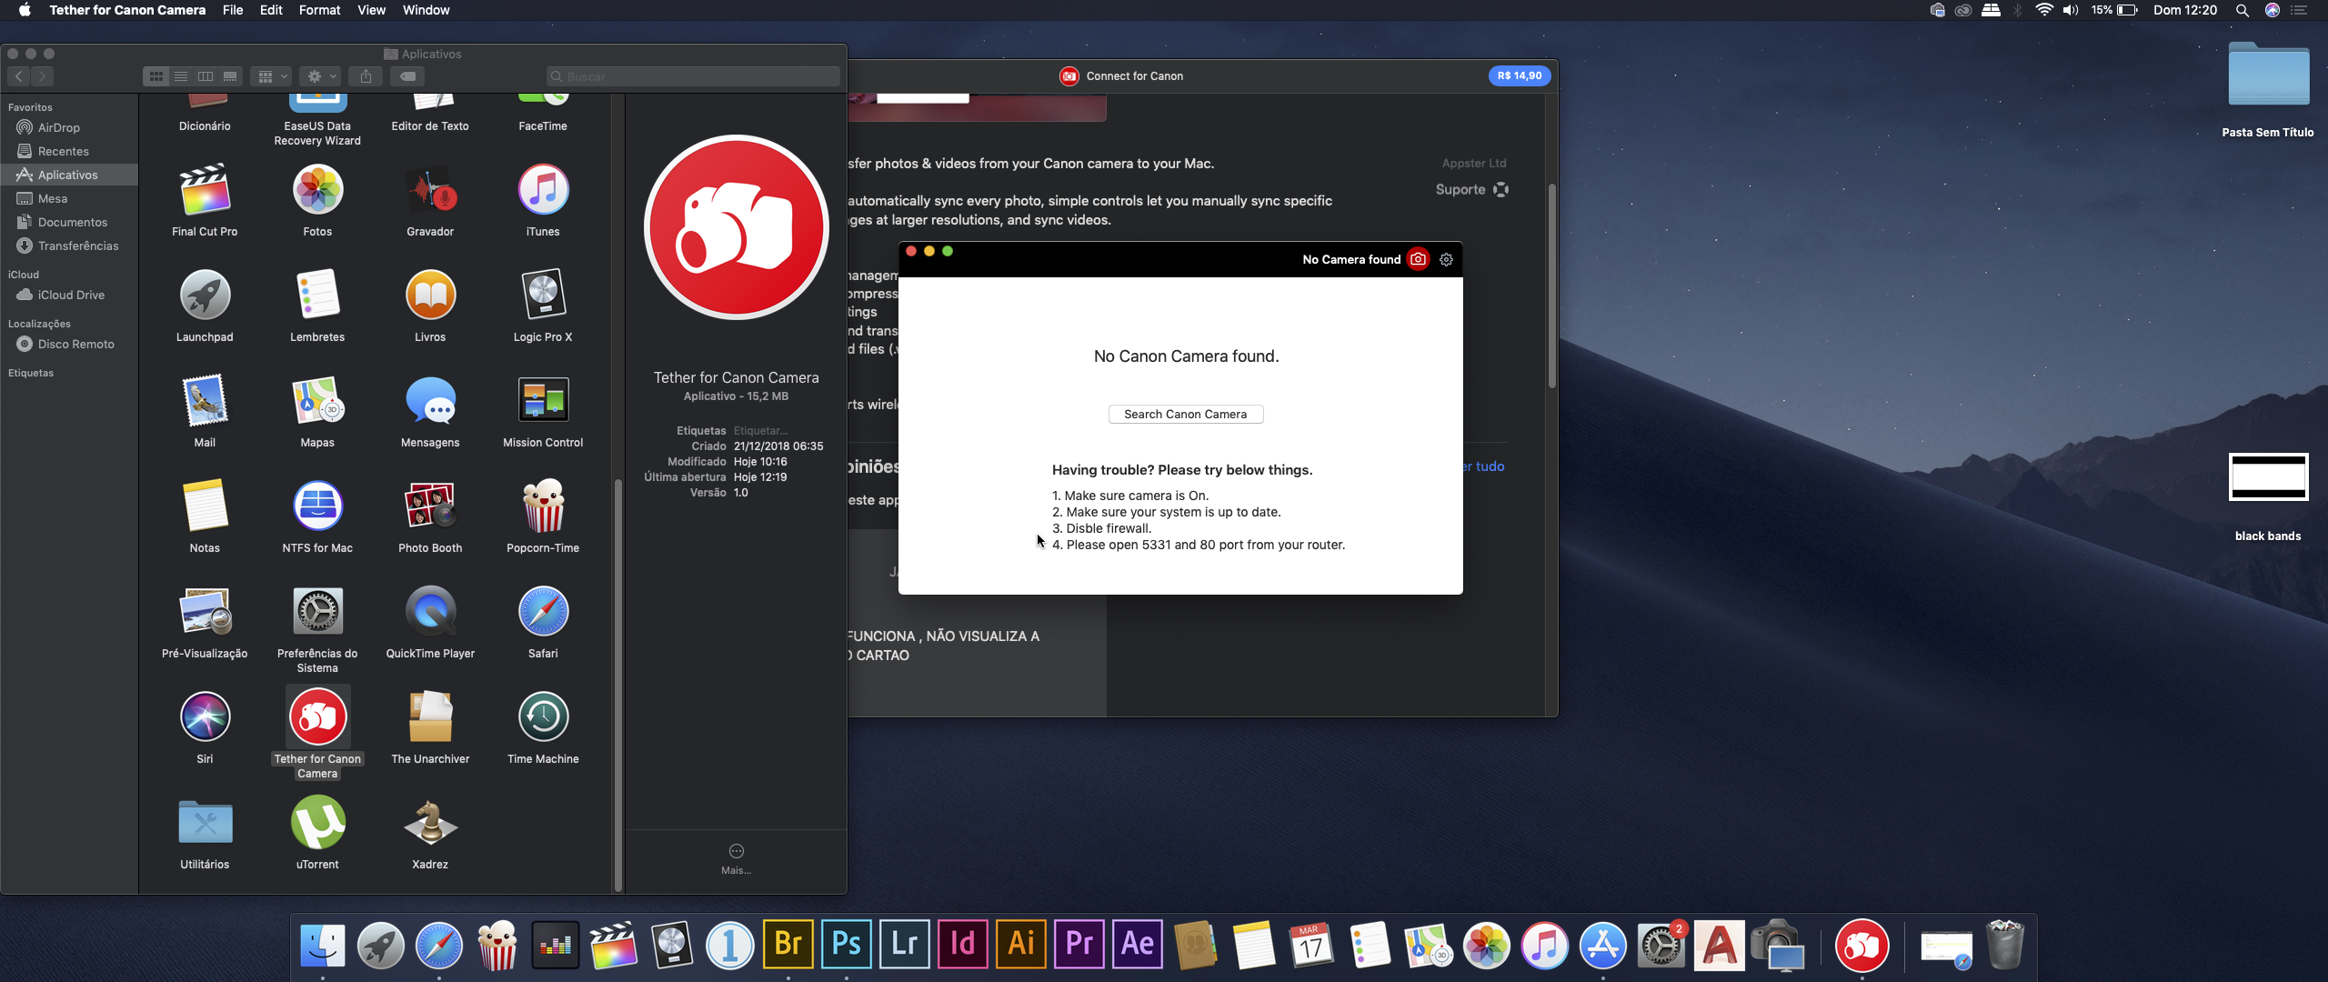Screen dimensions: 2328x982
Task: Click Finder edit tags button
Action: pyautogui.click(x=408, y=76)
